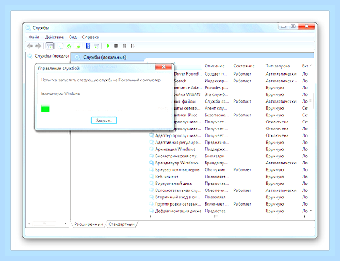The width and height of the screenshot is (340, 261).
Task: Click the gear icon beside Группировка сетевых row
Action: click(x=151, y=204)
